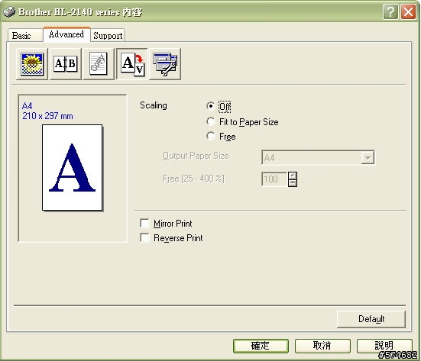
Task: Enable the Reverse Print checkbox
Action: [144, 237]
